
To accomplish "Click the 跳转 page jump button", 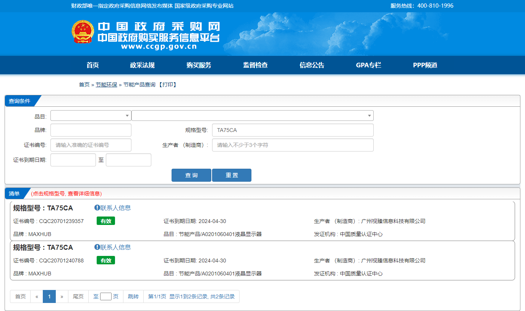I will point(133,296).
